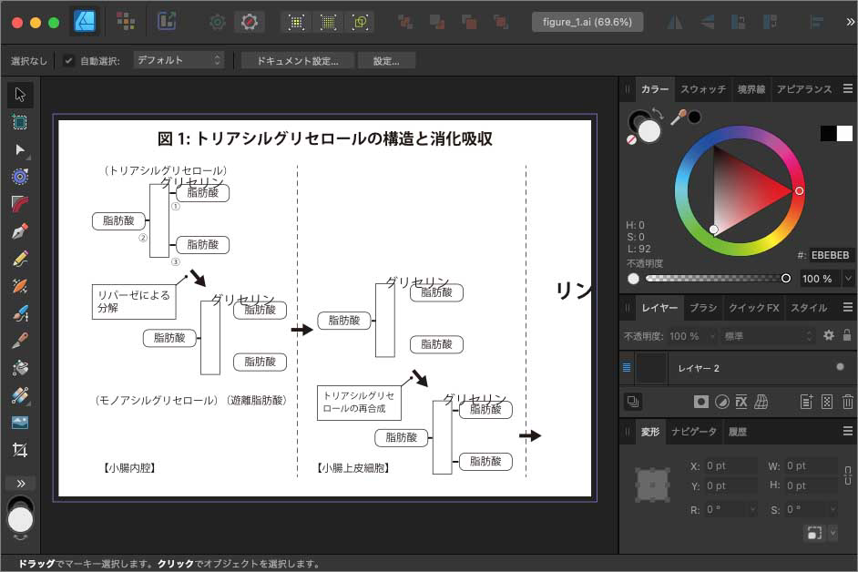The width and height of the screenshot is (858, 572).
Task: Toggle the 自動選択 checkbox
Action: 68,60
